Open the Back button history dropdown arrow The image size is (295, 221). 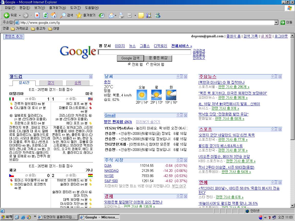point(20,15)
